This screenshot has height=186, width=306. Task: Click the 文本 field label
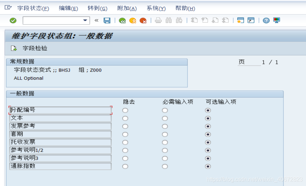pos(61,118)
